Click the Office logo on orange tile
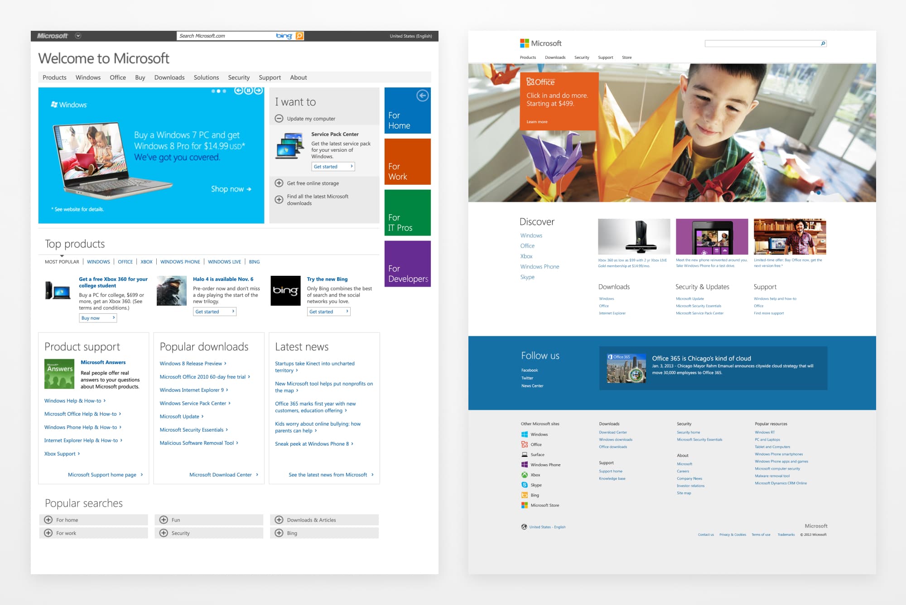The image size is (906, 605). click(x=540, y=82)
